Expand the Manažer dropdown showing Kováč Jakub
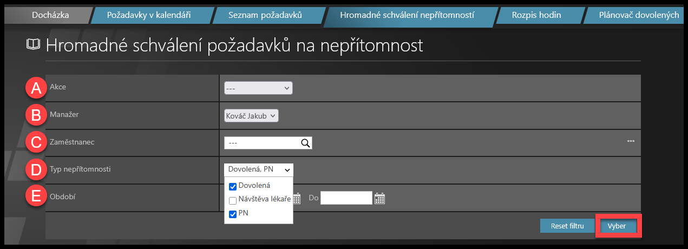Screen dimensions: 688x249 (251, 115)
